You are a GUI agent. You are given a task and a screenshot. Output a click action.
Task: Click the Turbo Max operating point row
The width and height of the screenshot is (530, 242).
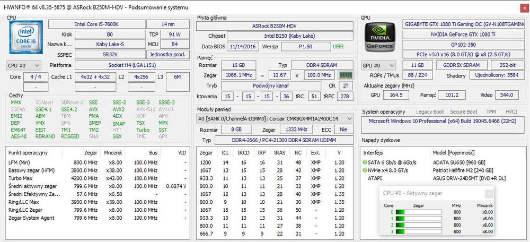(x=98, y=178)
